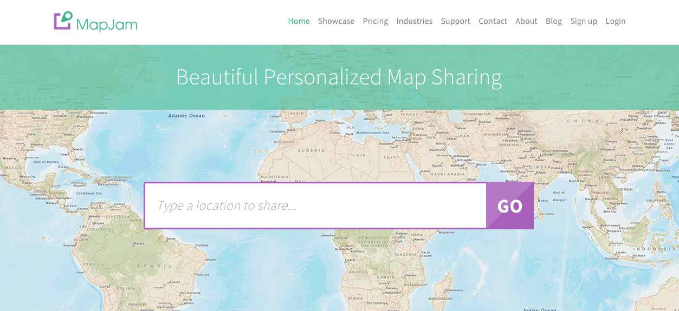Focus the 'Type a location to share' field
Image resolution: width=679 pixels, height=311 pixels.
315,206
